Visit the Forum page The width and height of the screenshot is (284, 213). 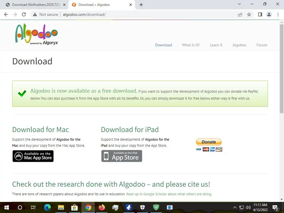262,45
